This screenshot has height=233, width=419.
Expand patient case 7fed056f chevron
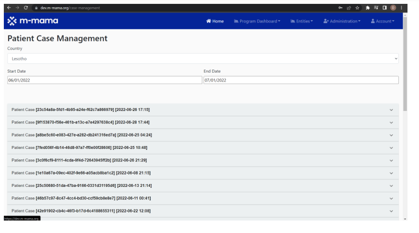391,147
